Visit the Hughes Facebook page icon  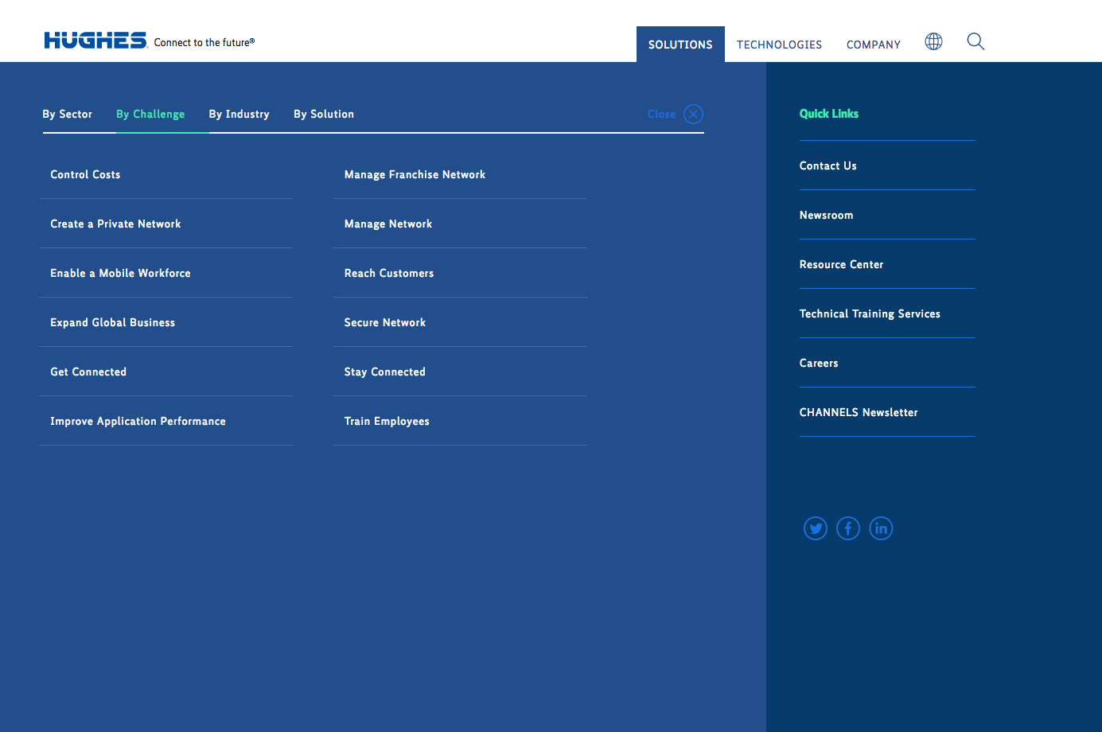coord(848,528)
